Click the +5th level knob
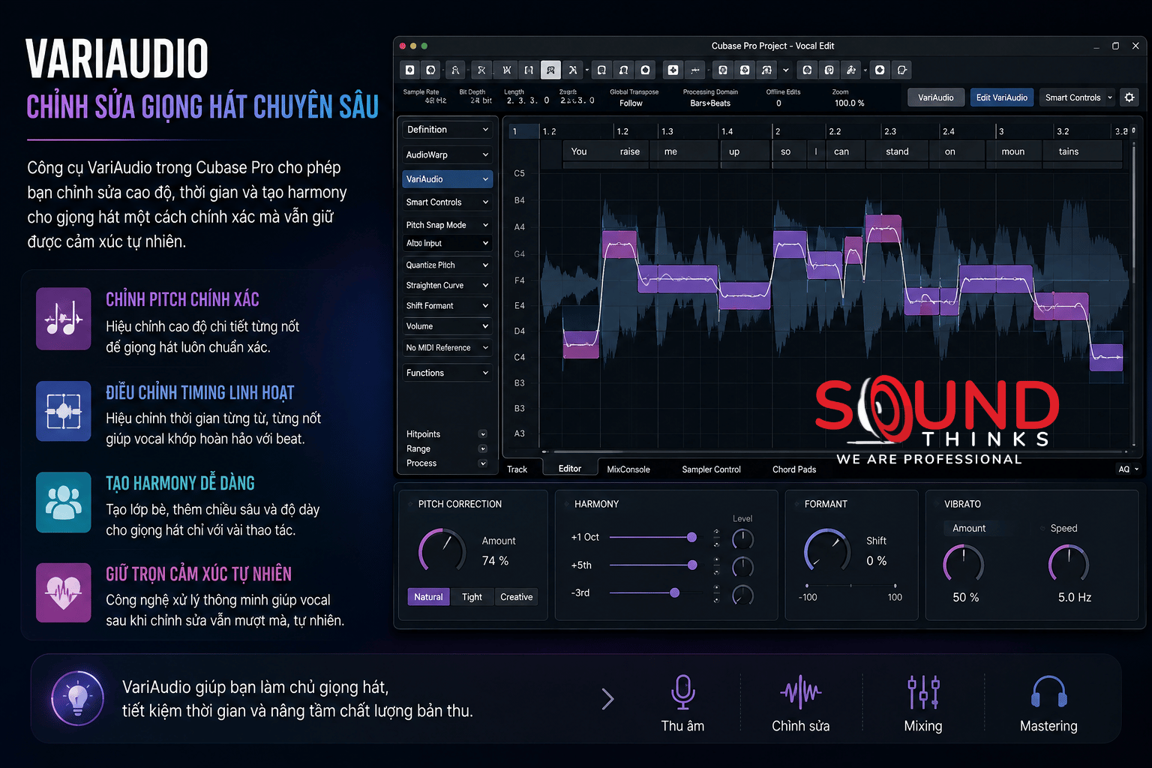Screen dimensions: 1152x768 742,566
